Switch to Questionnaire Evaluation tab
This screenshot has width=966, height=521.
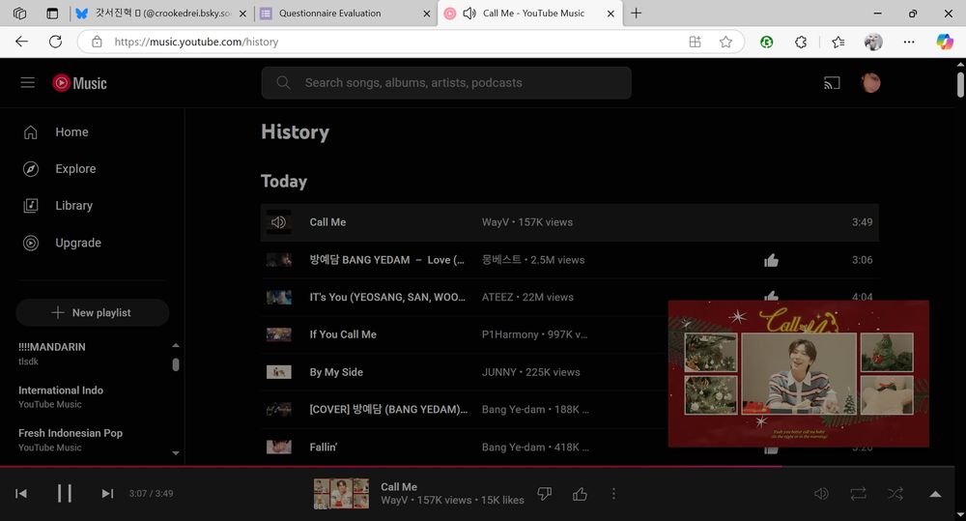coord(346,13)
